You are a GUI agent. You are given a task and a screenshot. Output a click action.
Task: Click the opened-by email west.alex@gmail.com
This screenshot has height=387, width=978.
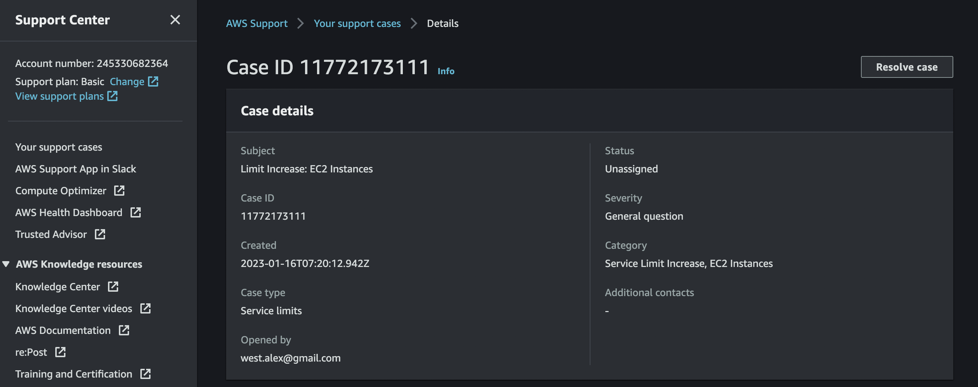(x=291, y=358)
